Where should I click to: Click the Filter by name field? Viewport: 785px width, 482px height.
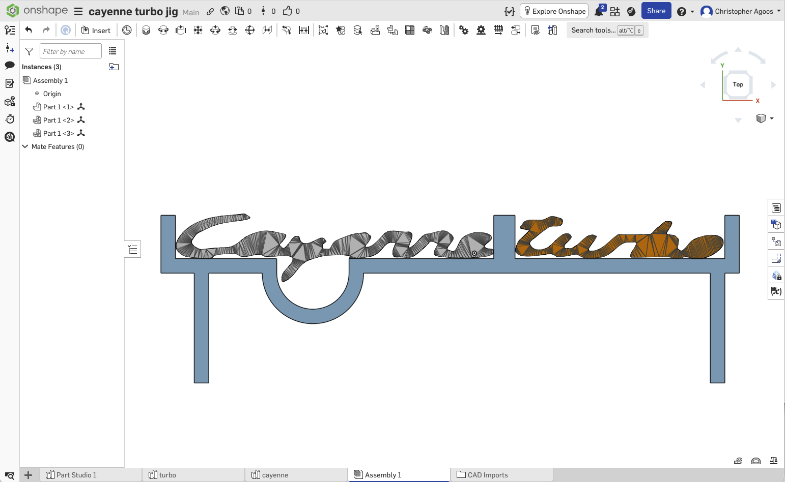70,51
